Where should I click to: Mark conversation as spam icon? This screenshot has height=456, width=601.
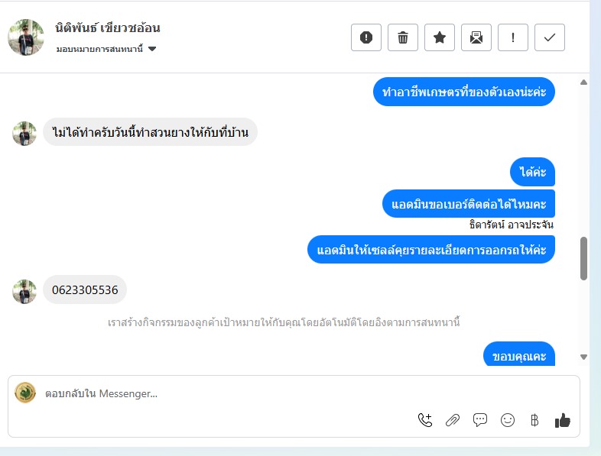pyautogui.click(x=366, y=37)
